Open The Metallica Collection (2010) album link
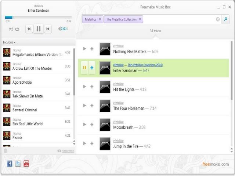The height and width of the screenshot is (176, 235). tap(145, 65)
